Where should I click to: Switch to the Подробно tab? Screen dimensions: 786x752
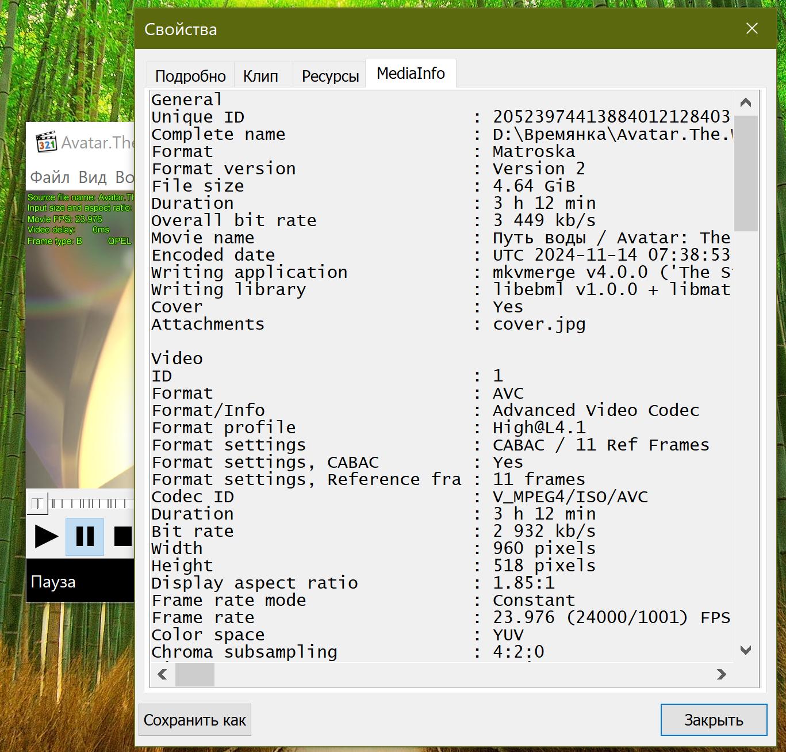pyautogui.click(x=190, y=75)
